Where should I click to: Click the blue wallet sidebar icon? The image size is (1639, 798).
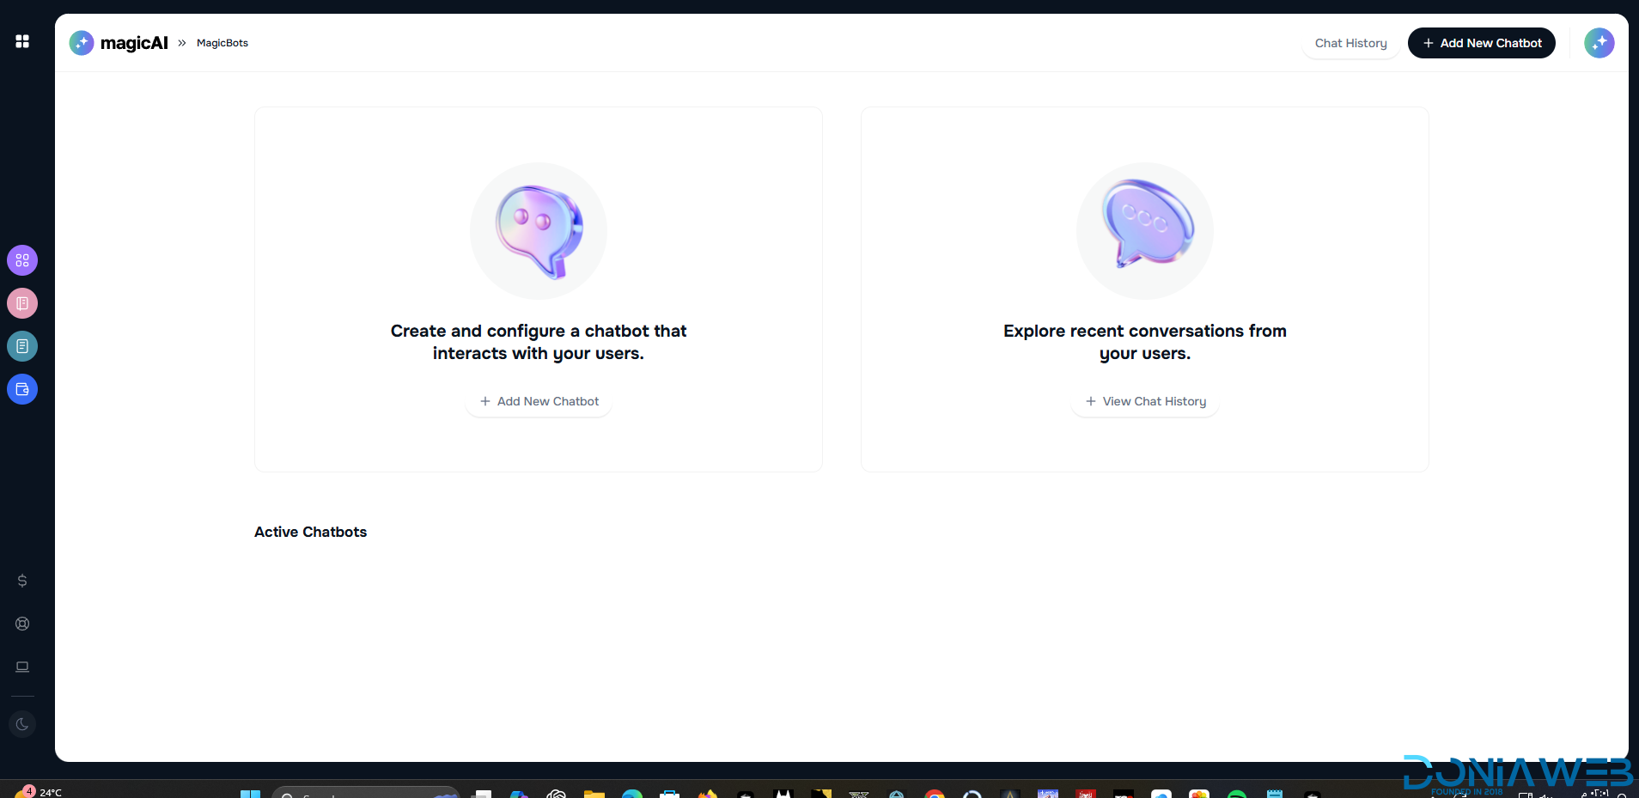coord(22,389)
